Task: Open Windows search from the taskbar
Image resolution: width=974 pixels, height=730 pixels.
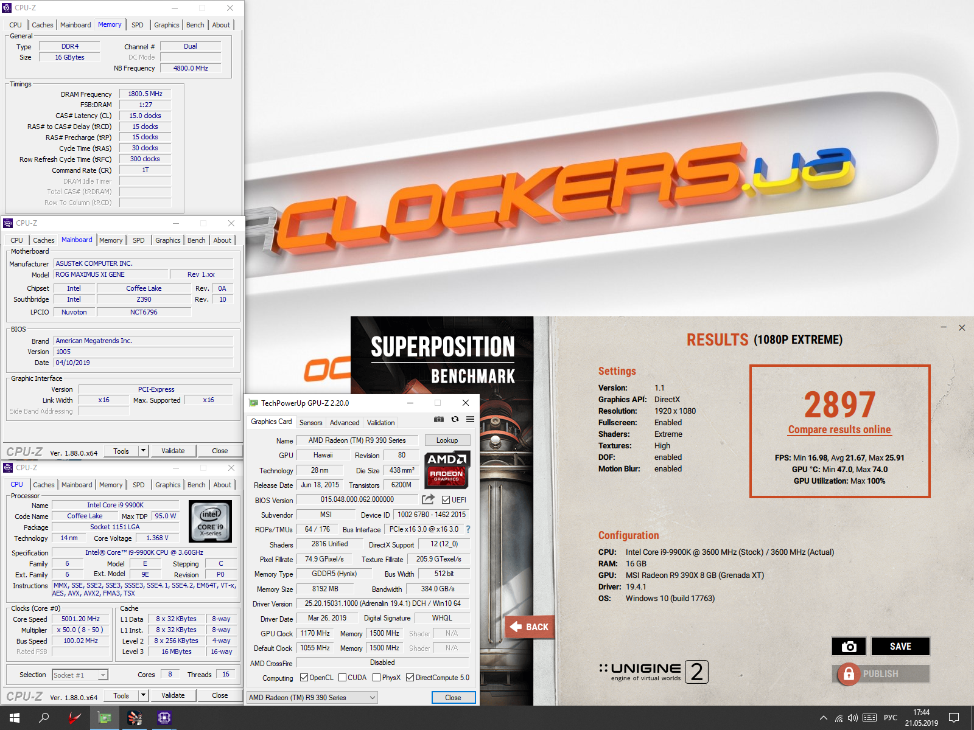Action: [44, 718]
